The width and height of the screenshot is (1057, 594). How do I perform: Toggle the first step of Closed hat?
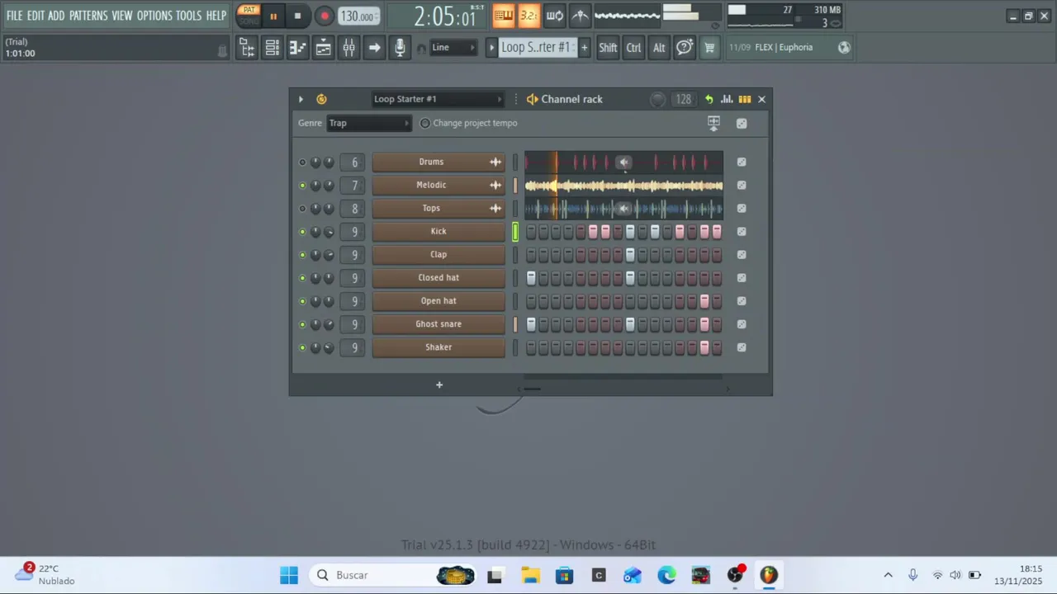[531, 278]
